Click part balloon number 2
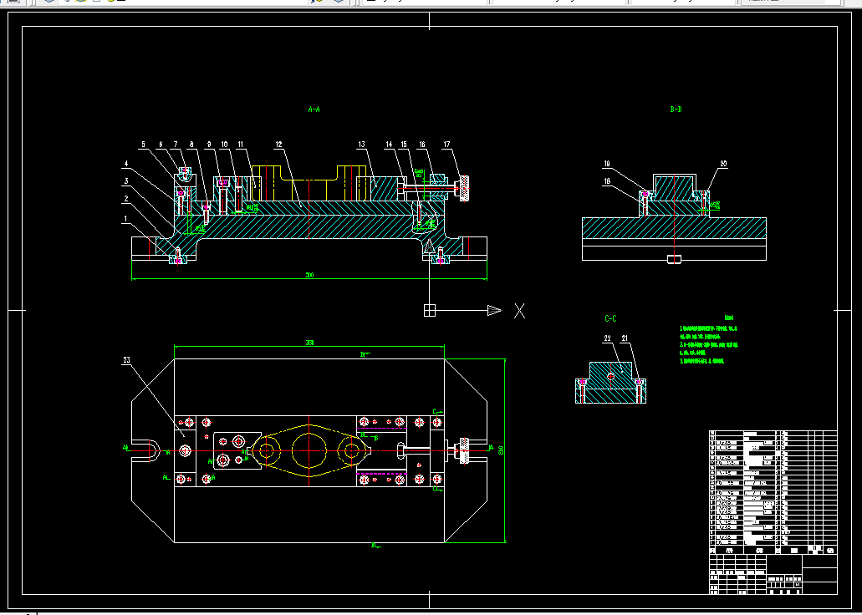Viewport: 862px width, 615px height. pyautogui.click(x=126, y=200)
